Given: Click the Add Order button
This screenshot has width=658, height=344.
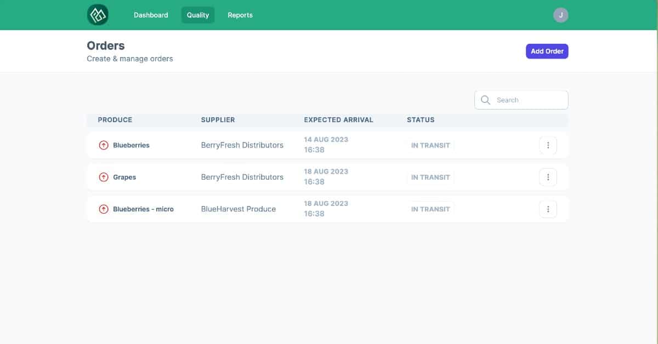Looking at the screenshot, I should point(547,51).
